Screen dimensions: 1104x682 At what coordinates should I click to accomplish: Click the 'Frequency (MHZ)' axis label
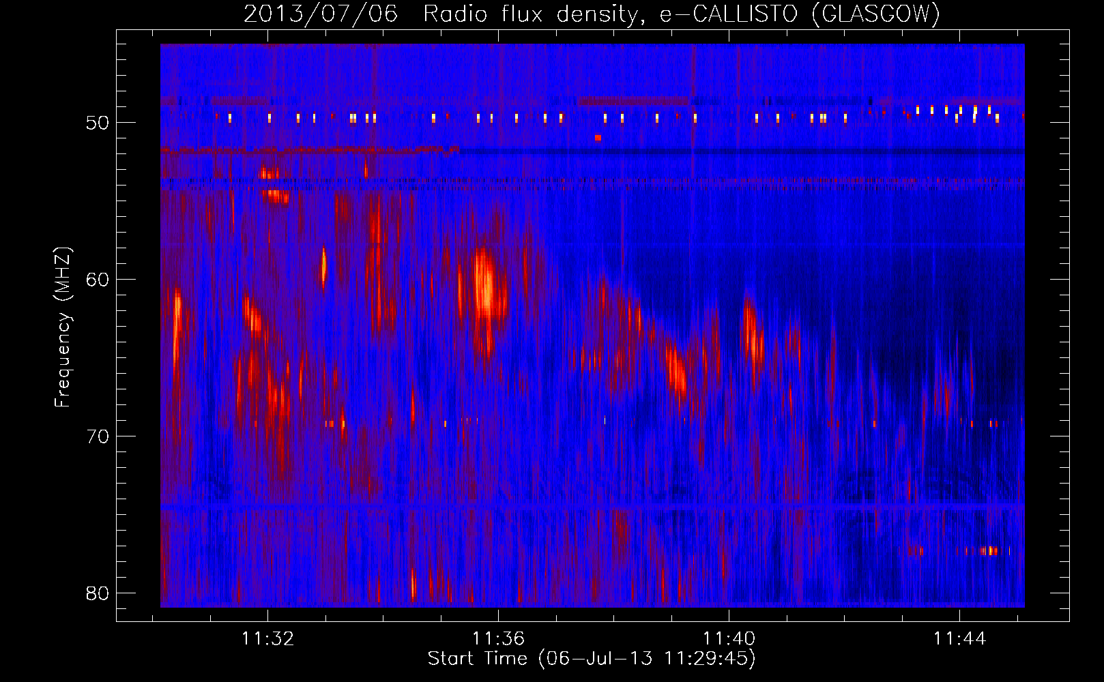(x=63, y=327)
